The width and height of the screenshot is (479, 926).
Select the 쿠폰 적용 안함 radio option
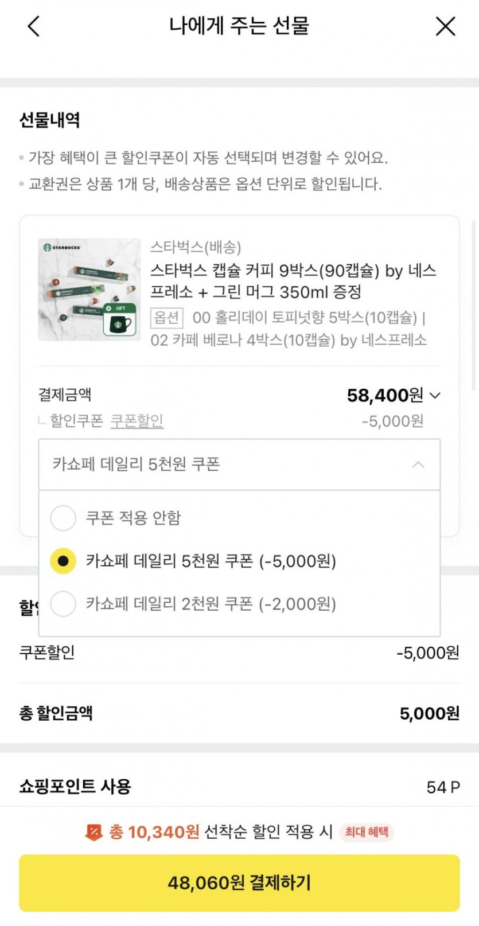coord(63,518)
